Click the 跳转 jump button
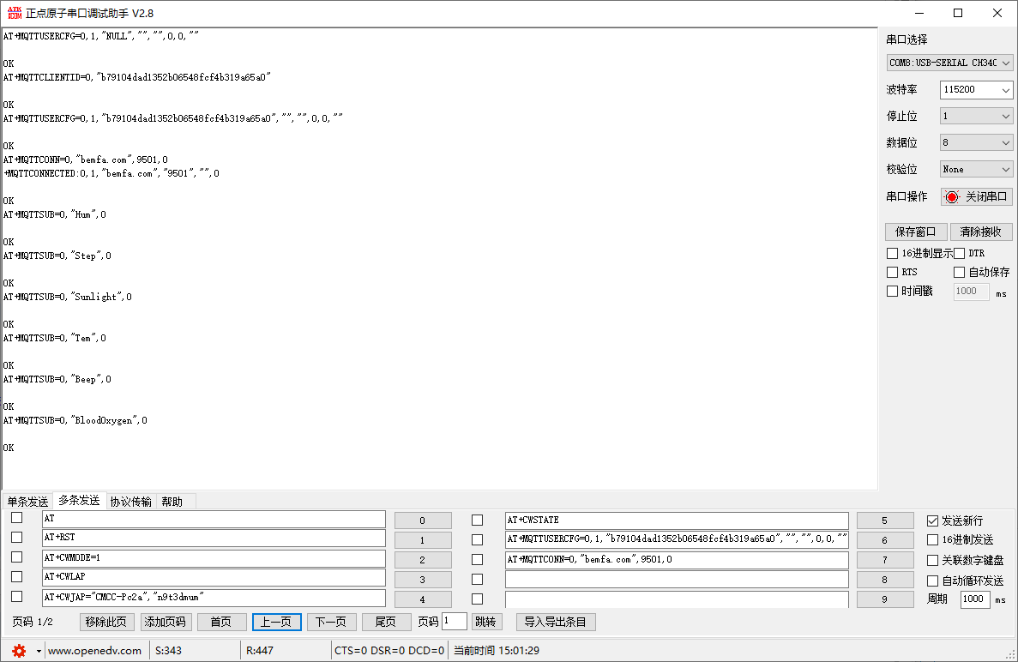Image resolution: width=1018 pixels, height=662 pixels. (x=485, y=622)
